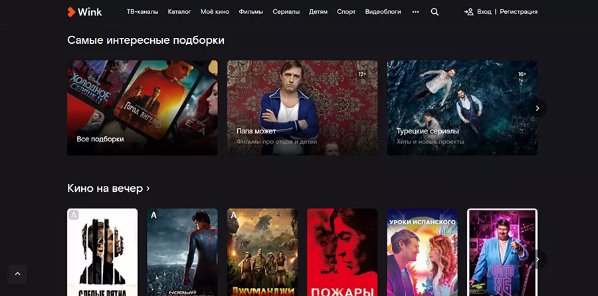Open Папа может collection card
This screenshot has width=598, height=296.
[x=302, y=108]
